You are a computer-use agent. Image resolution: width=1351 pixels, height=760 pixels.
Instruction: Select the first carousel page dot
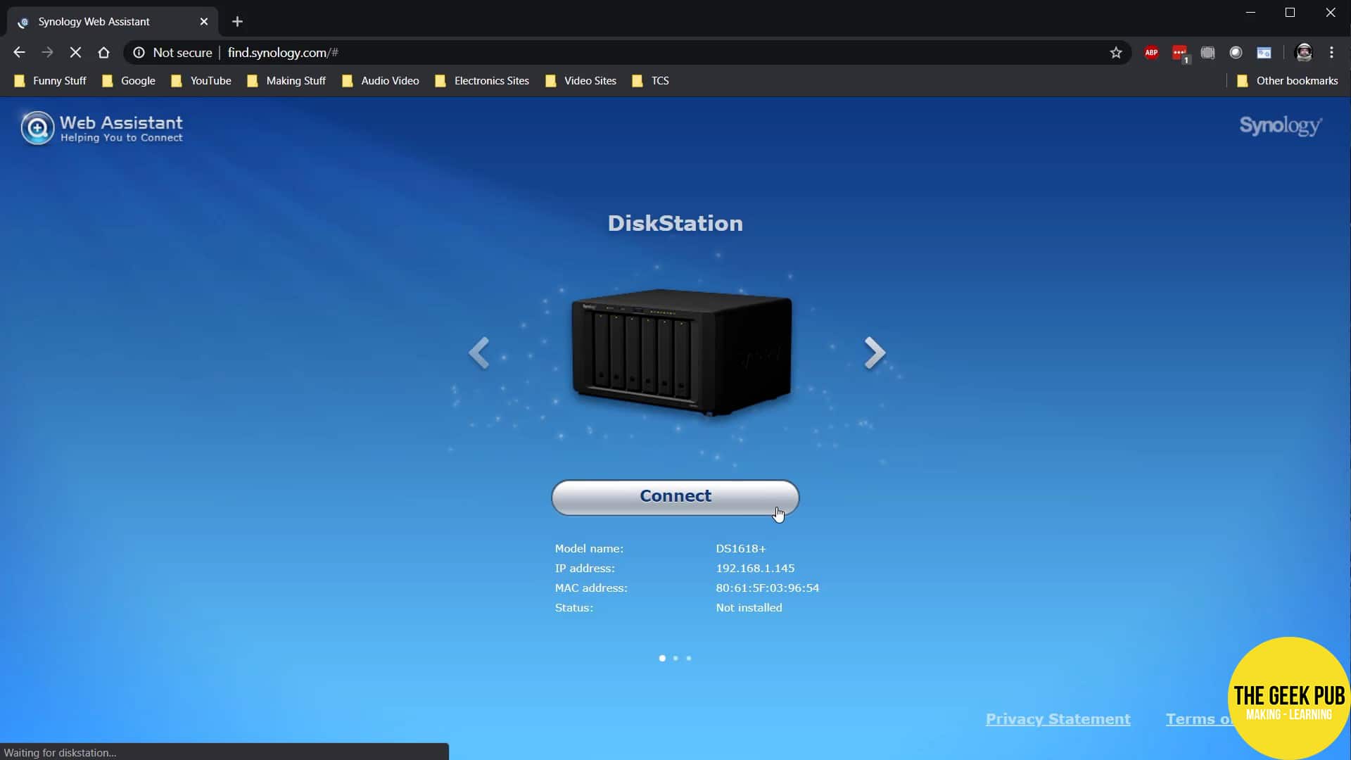click(662, 658)
